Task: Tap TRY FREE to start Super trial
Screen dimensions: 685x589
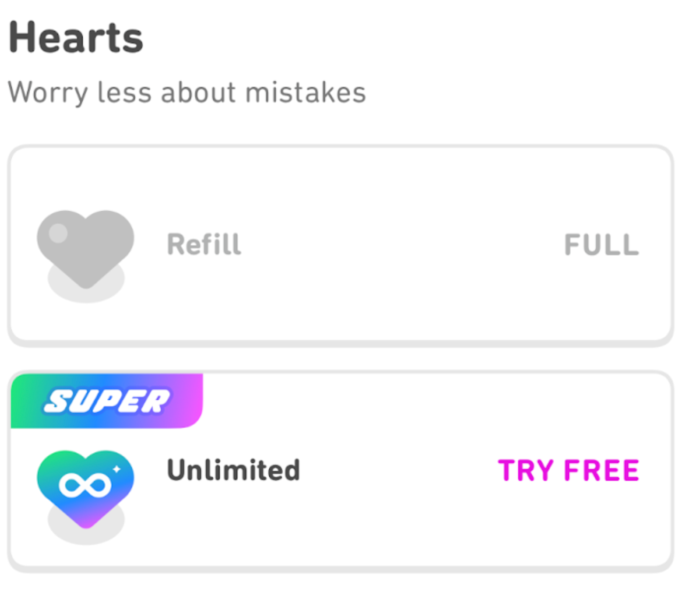Action: click(568, 470)
